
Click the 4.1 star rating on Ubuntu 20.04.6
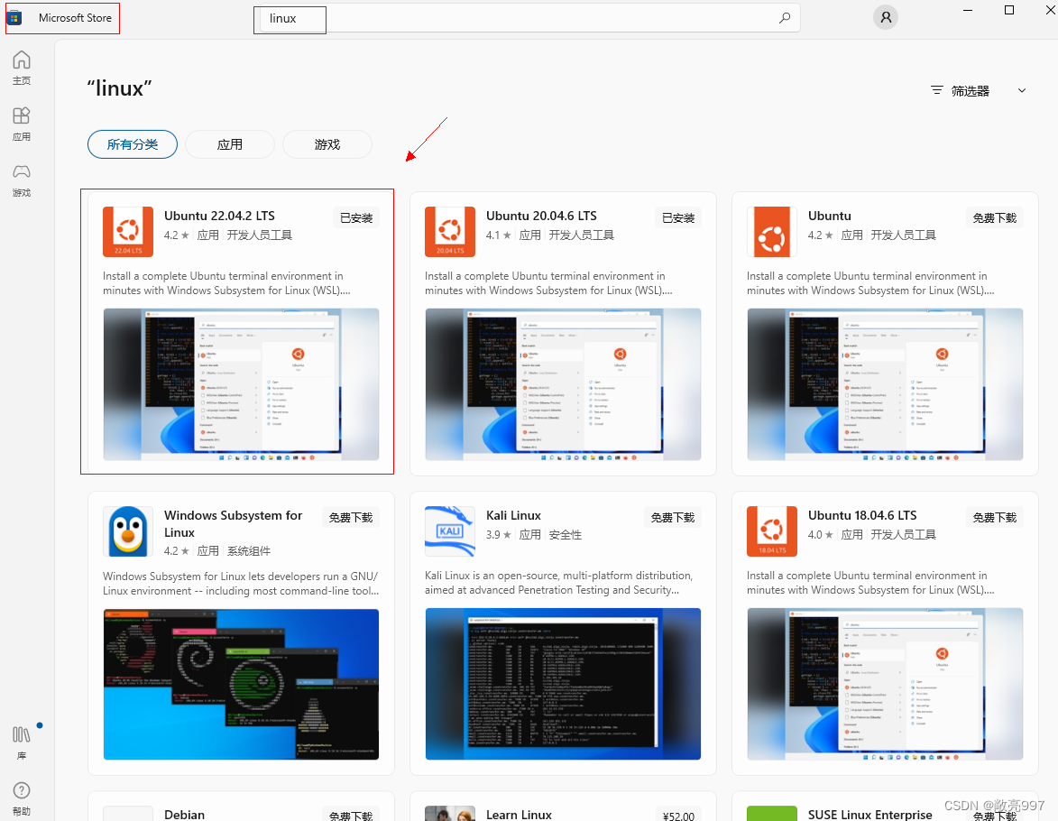(x=498, y=235)
